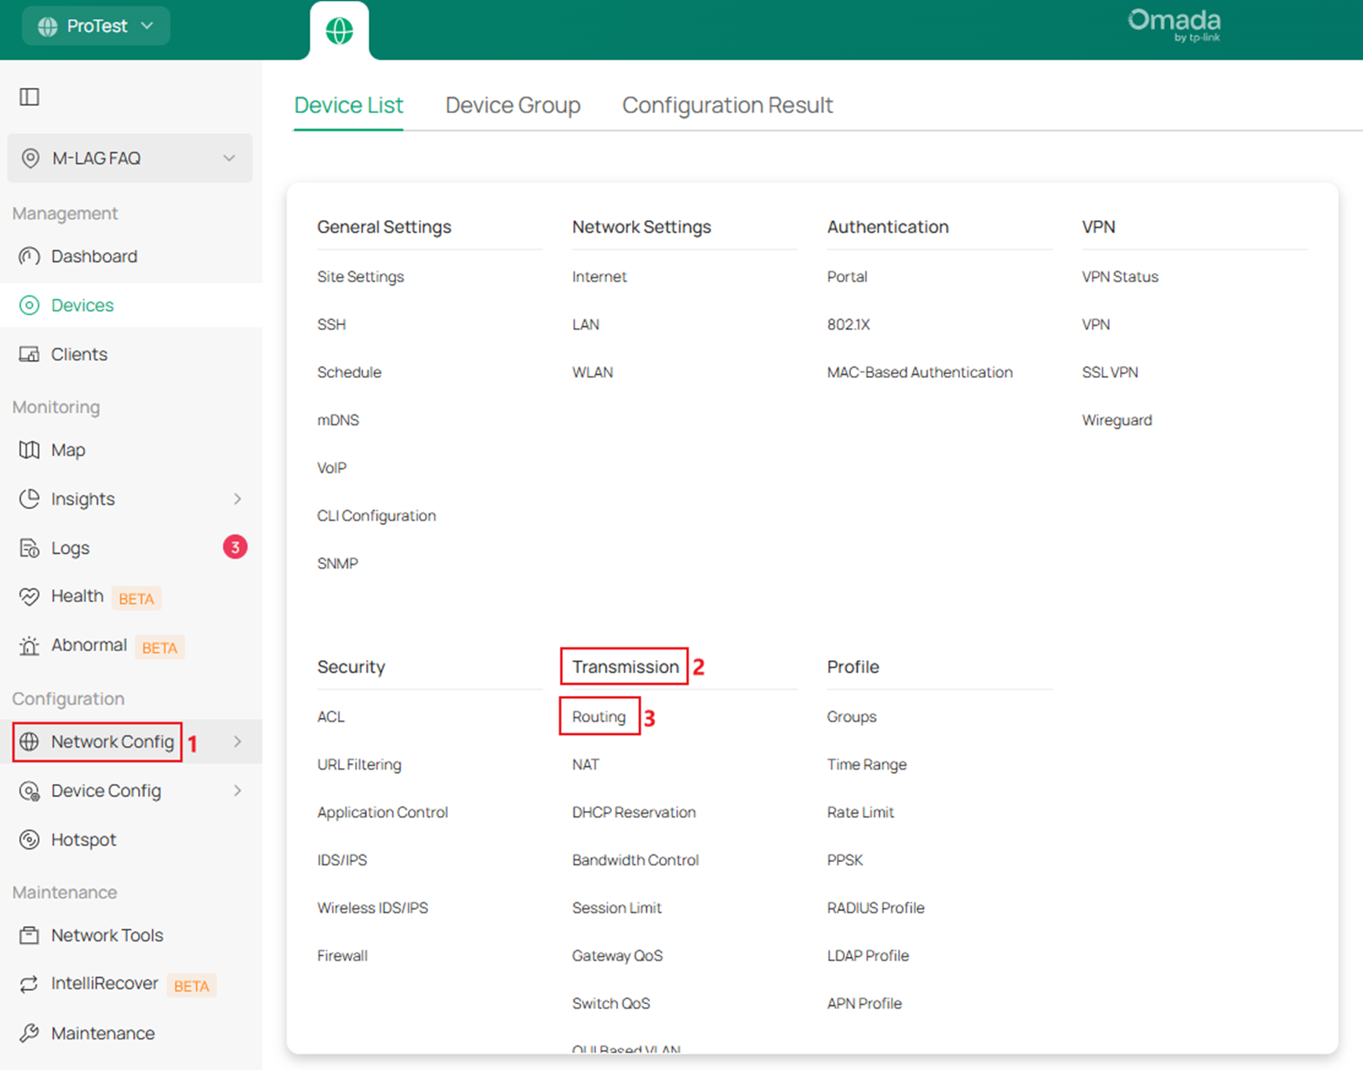
Task: Open the Abnormal BETA page
Action: (89, 645)
